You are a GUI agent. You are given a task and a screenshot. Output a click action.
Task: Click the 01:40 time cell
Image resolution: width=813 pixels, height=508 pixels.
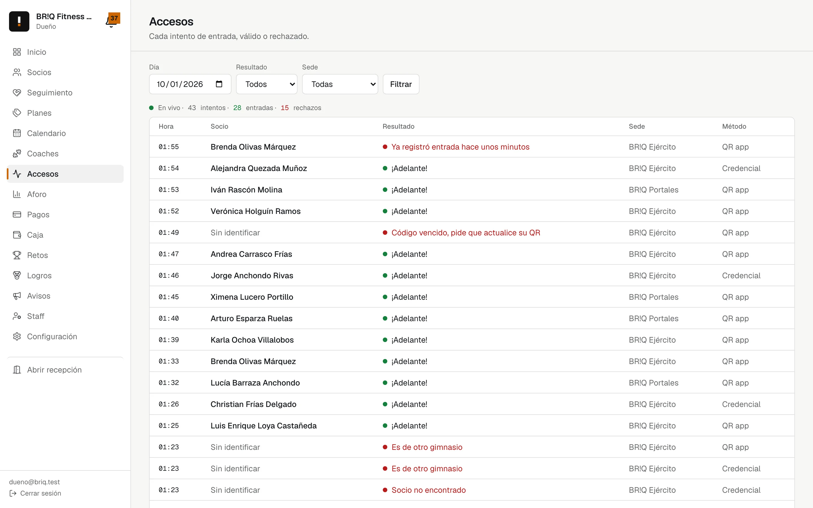169,319
